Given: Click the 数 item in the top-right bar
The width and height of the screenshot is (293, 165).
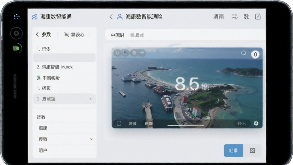Looking at the screenshot, I should [246, 17].
